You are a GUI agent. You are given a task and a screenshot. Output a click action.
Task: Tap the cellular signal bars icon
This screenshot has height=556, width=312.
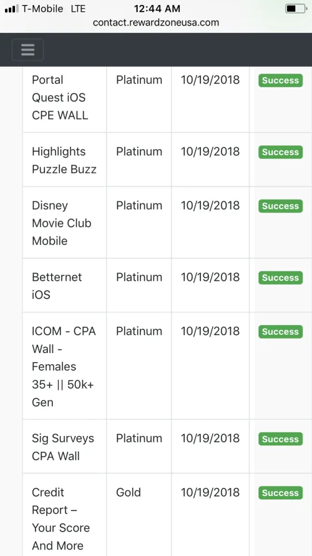(x=12, y=9)
